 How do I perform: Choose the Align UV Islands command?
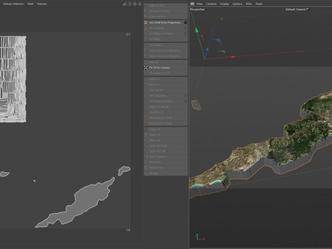tap(166, 107)
